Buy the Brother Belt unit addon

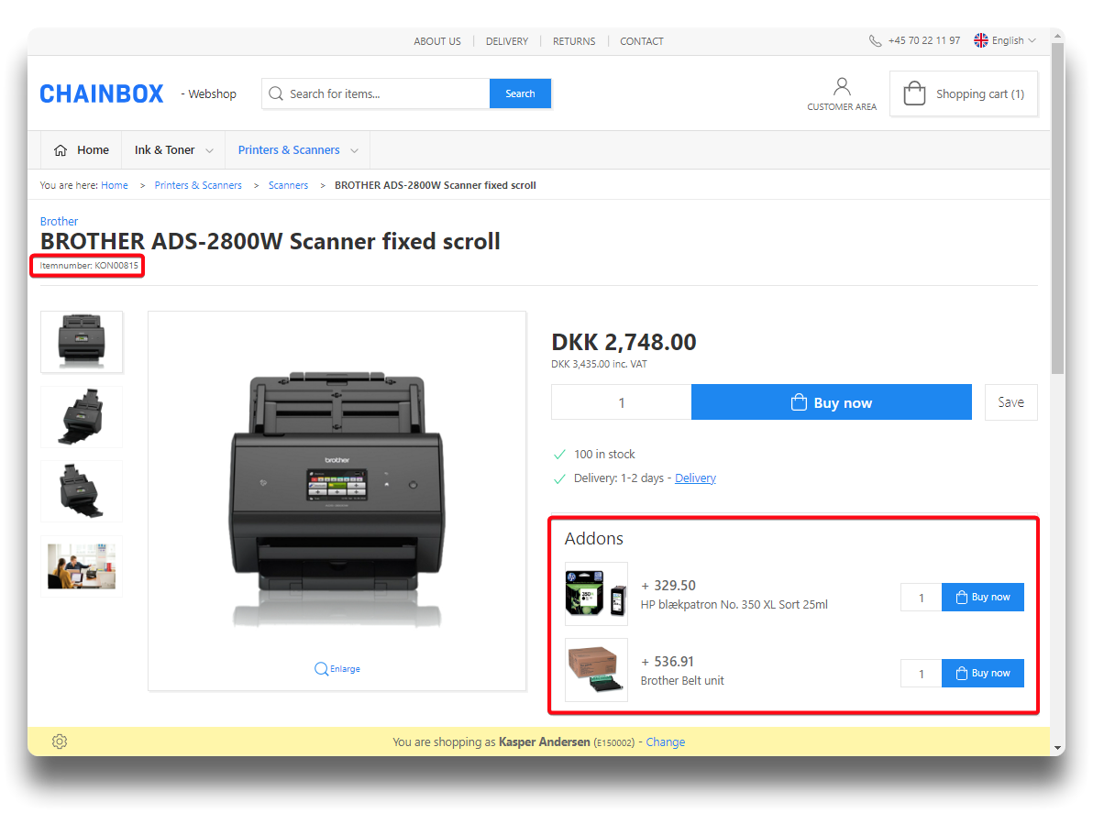point(982,674)
